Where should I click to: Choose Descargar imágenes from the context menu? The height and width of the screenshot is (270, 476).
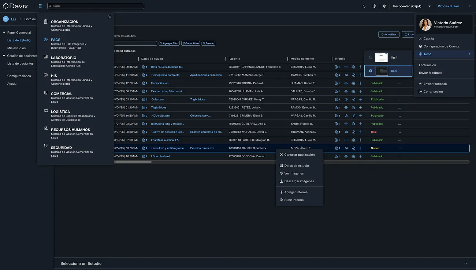[x=299, y=181]
